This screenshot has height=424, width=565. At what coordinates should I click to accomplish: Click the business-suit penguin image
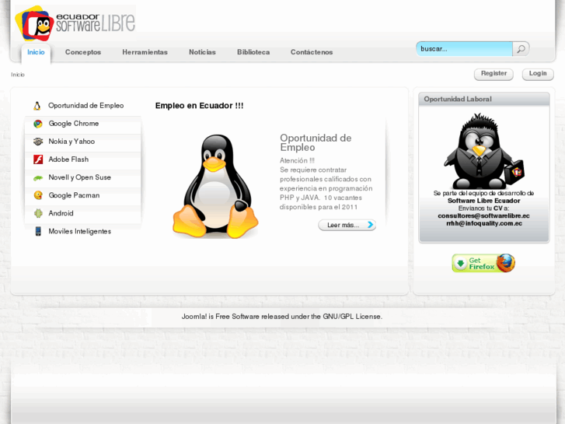tap(483, 151)
